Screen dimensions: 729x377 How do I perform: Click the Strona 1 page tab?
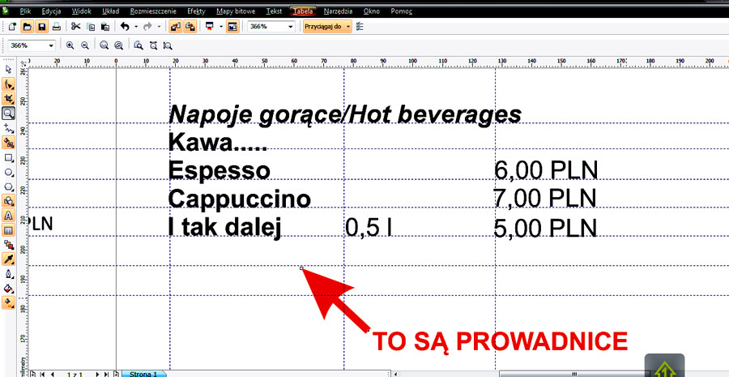coord(144,374)
